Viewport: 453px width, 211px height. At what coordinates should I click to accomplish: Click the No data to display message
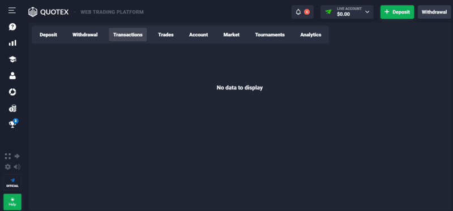pos(240,88)
